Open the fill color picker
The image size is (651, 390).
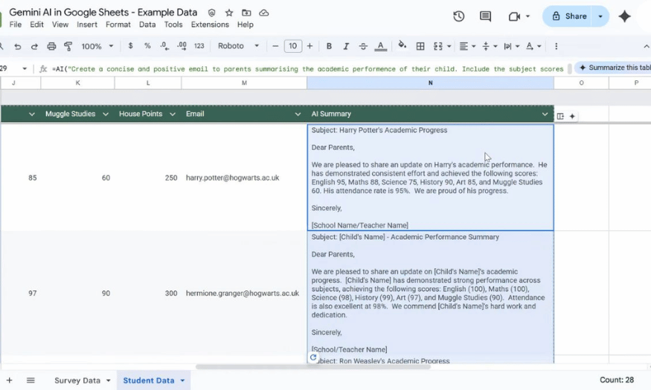pos(403,45)
